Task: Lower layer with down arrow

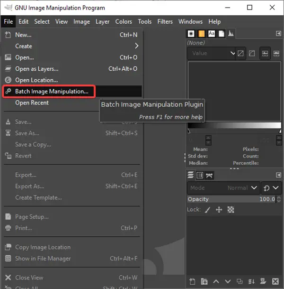Action: (x=228, y=281)
